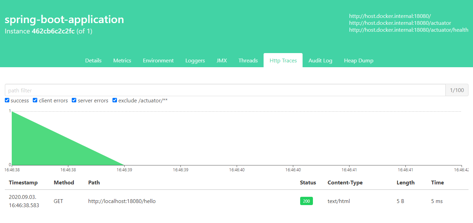473x223 pixels.
Task: Click the Time column header
Action: pyautogui.click(x=437, y=183)
